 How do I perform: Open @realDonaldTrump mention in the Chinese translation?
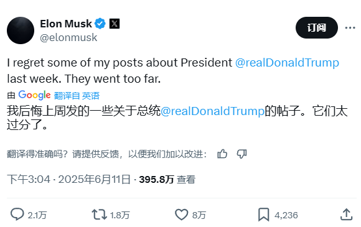(x=212, y=111)
